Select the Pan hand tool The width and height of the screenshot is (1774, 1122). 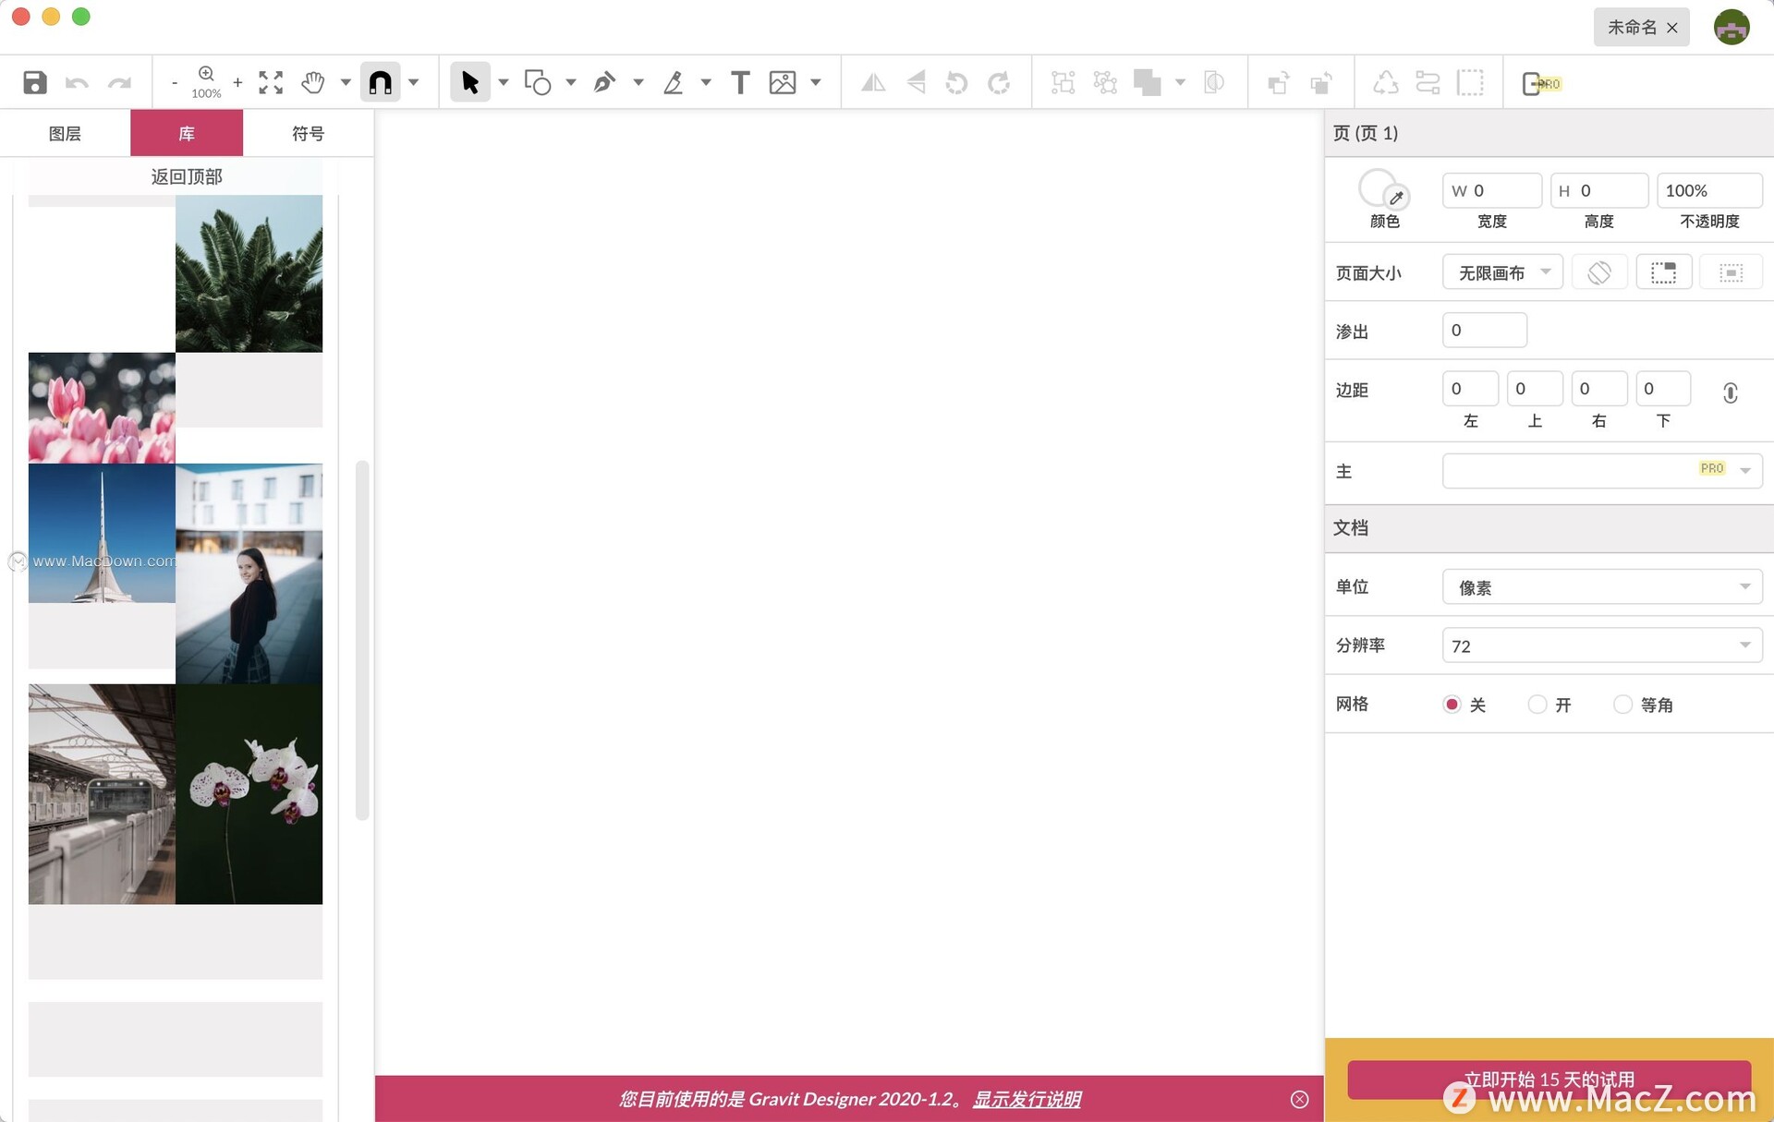pyautogui.click(x=313, y=82)
